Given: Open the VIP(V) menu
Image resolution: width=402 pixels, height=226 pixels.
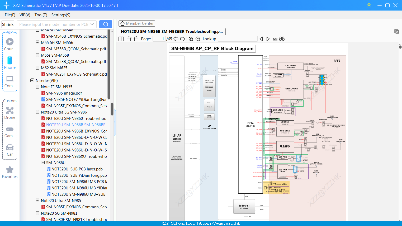Looking at the screenshot, I should coord(25,15).
